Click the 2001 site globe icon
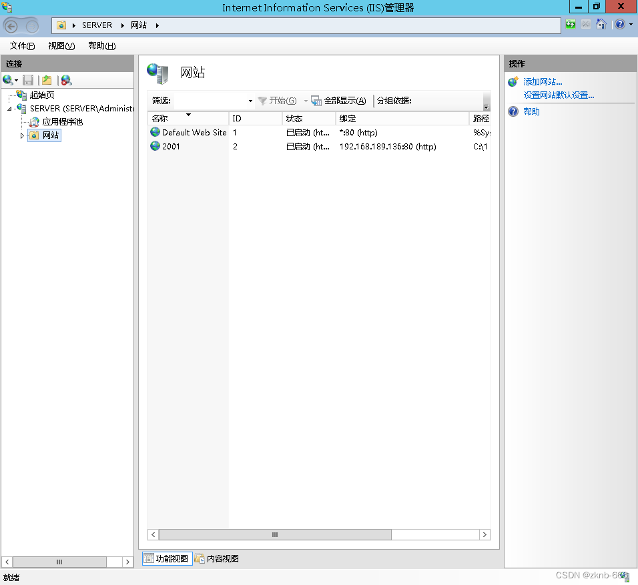This screenshot has width=638, height=585. coord(155,145)
